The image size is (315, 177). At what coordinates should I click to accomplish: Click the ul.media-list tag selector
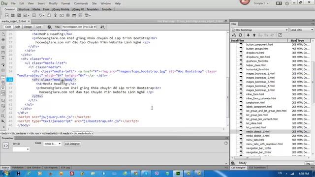(x=50, y=133)
